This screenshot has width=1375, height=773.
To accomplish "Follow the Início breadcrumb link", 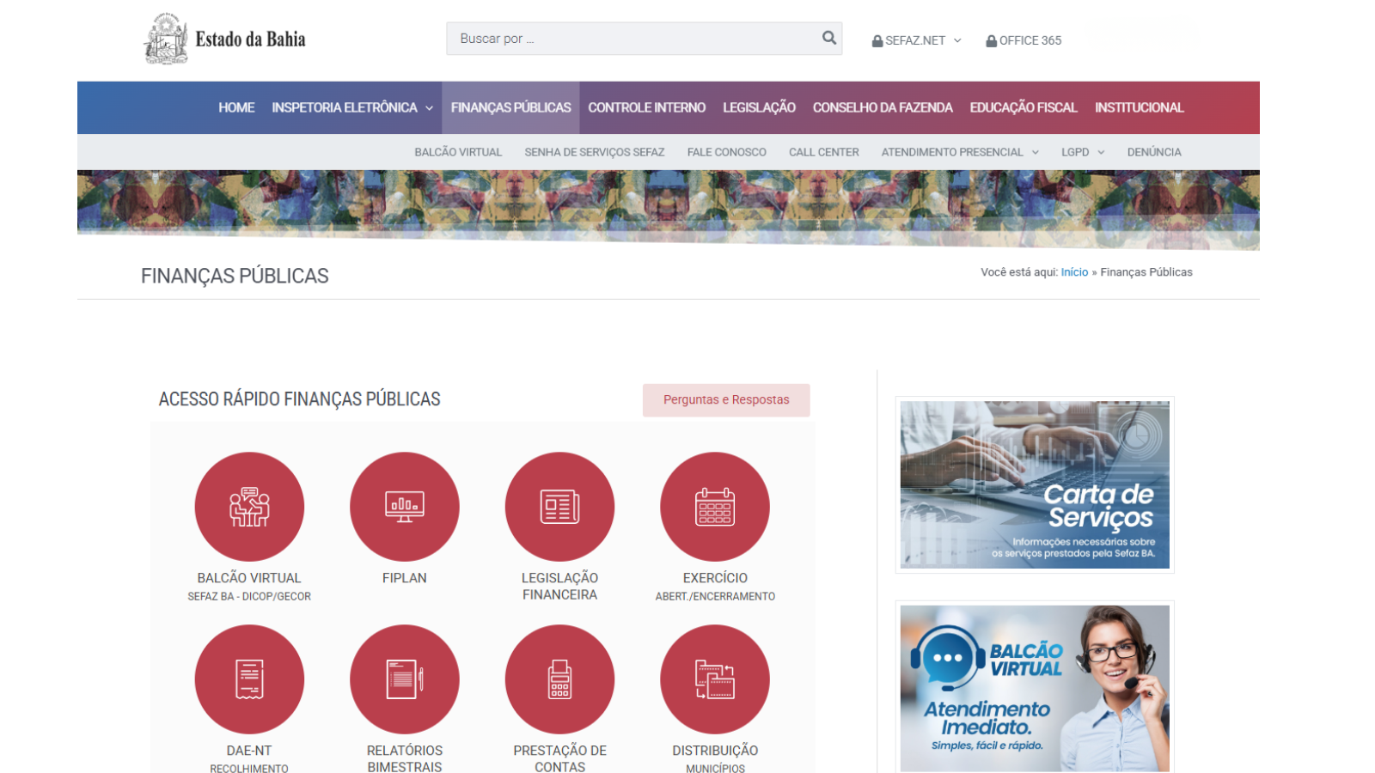I will [1074, 272].
